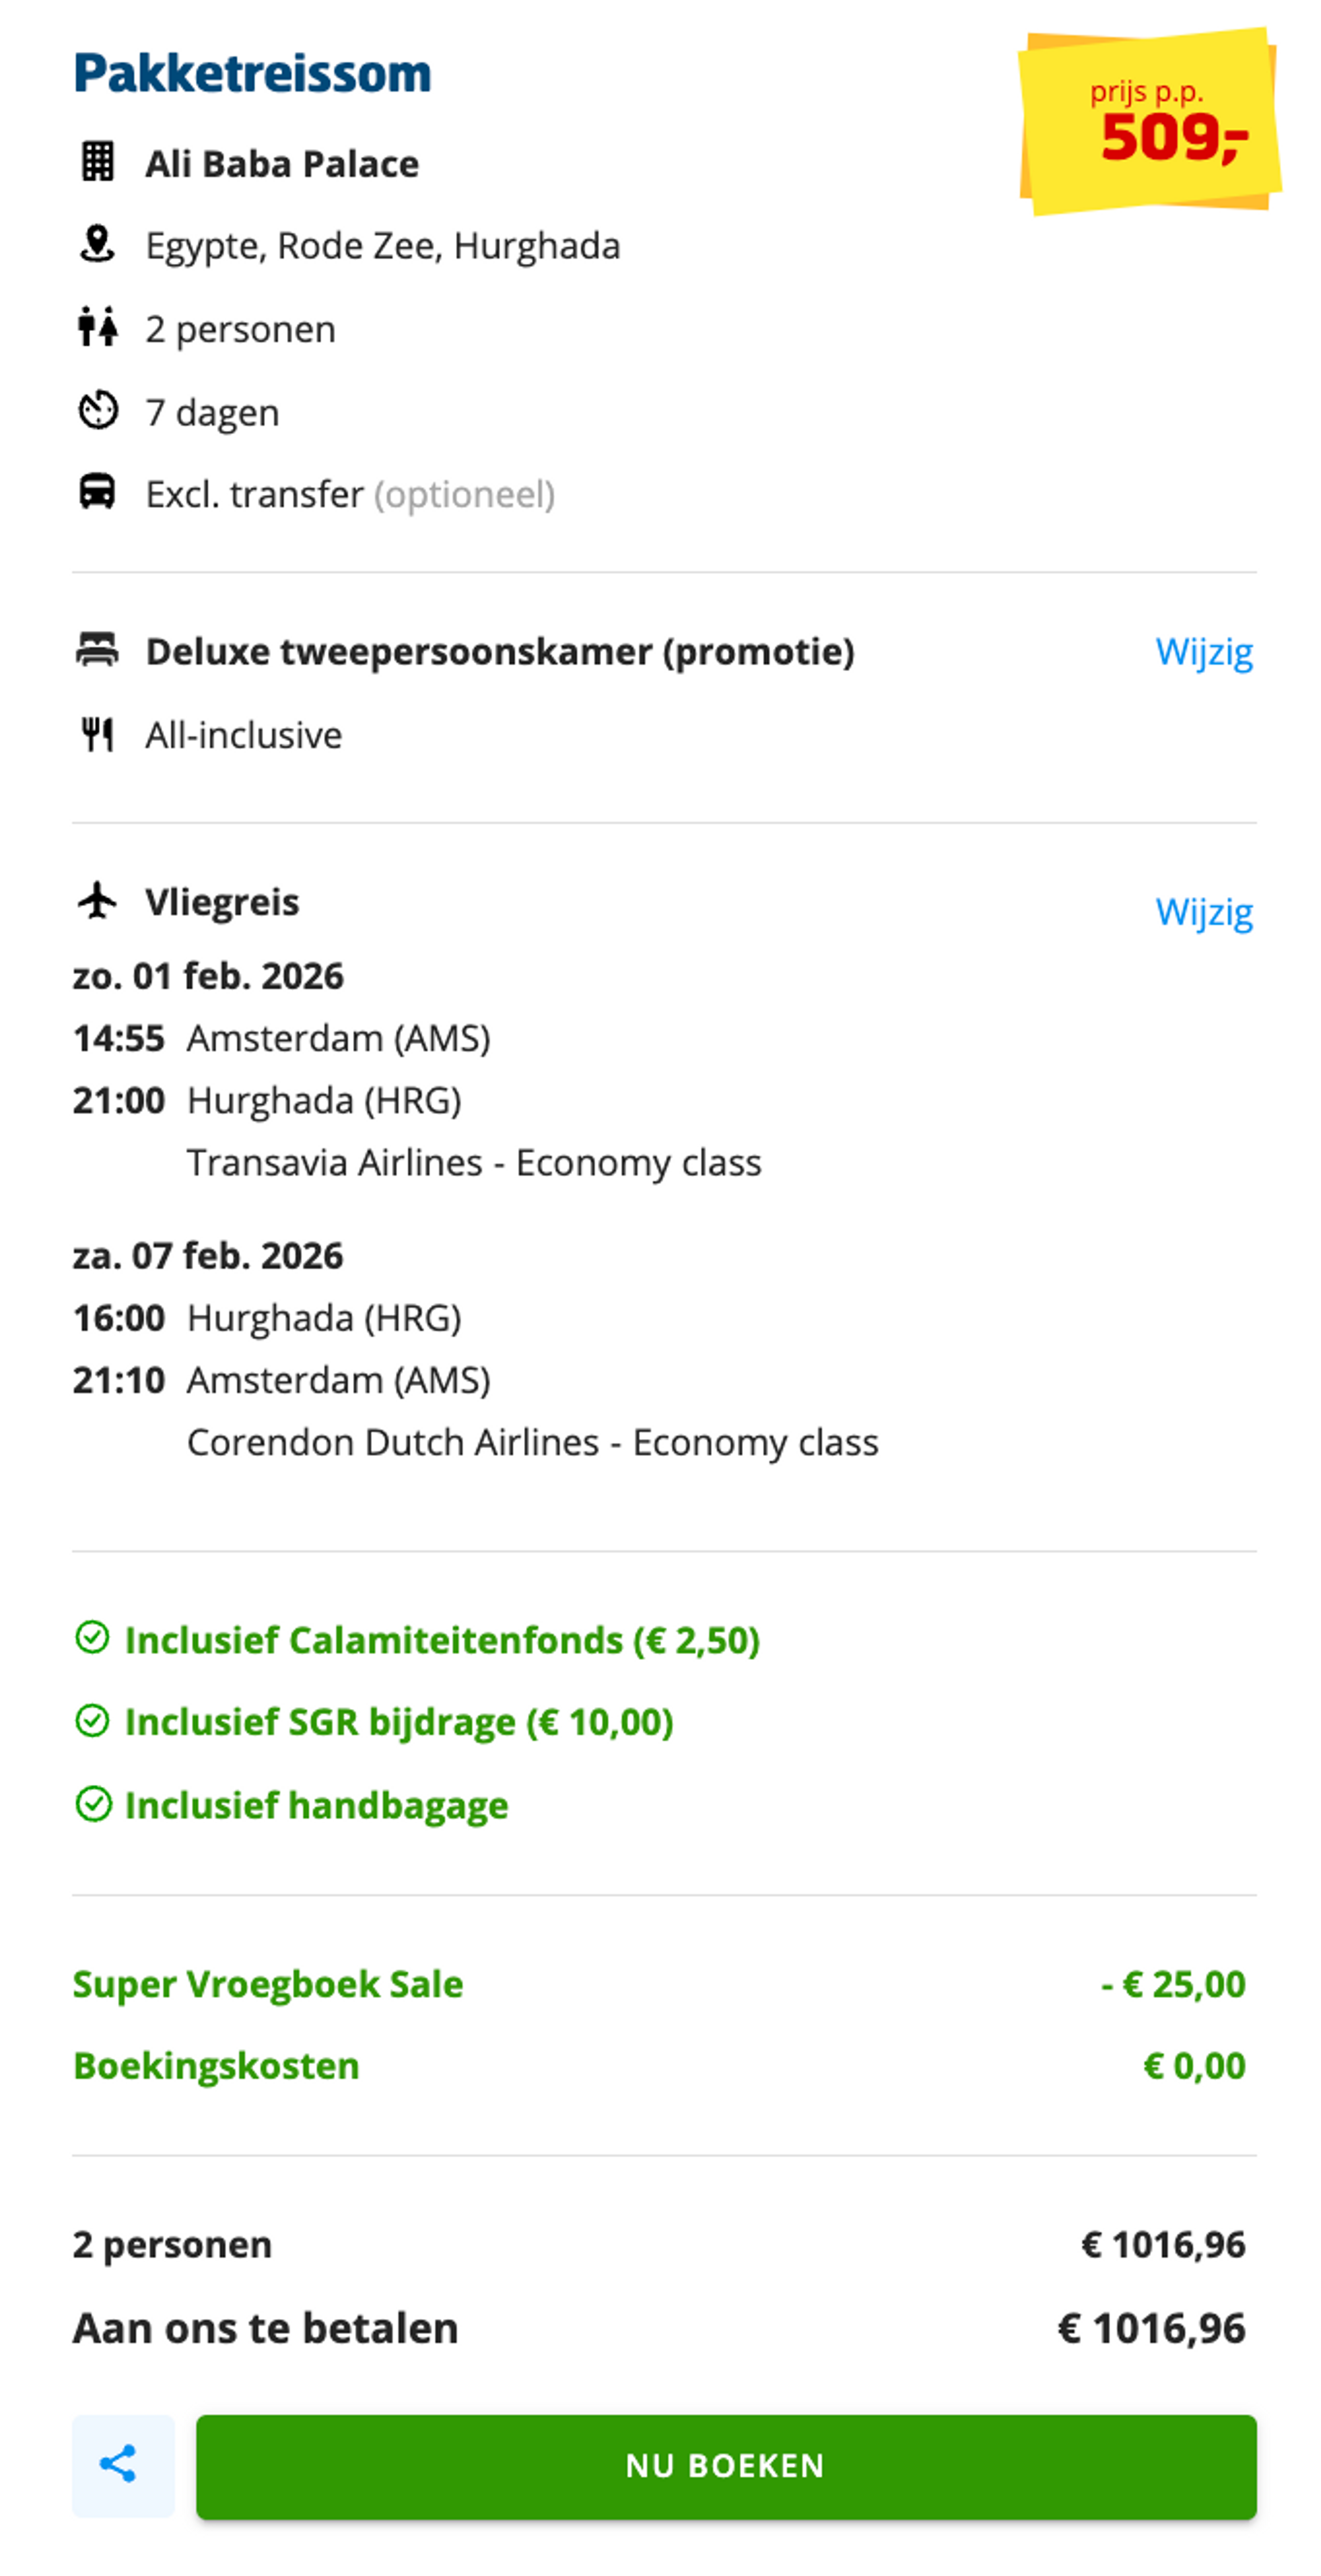Click the optioneel transfer text
This screenshot has height=2576, width=1321.
tap(464, 494)
